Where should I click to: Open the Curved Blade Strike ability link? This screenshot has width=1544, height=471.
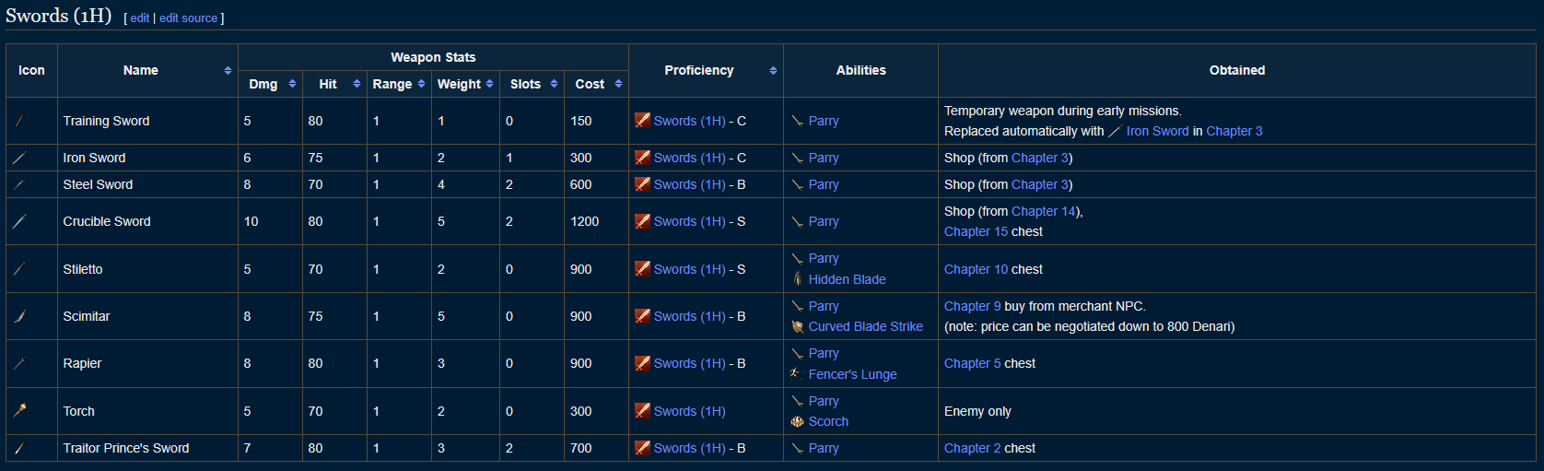click(865, 326)
